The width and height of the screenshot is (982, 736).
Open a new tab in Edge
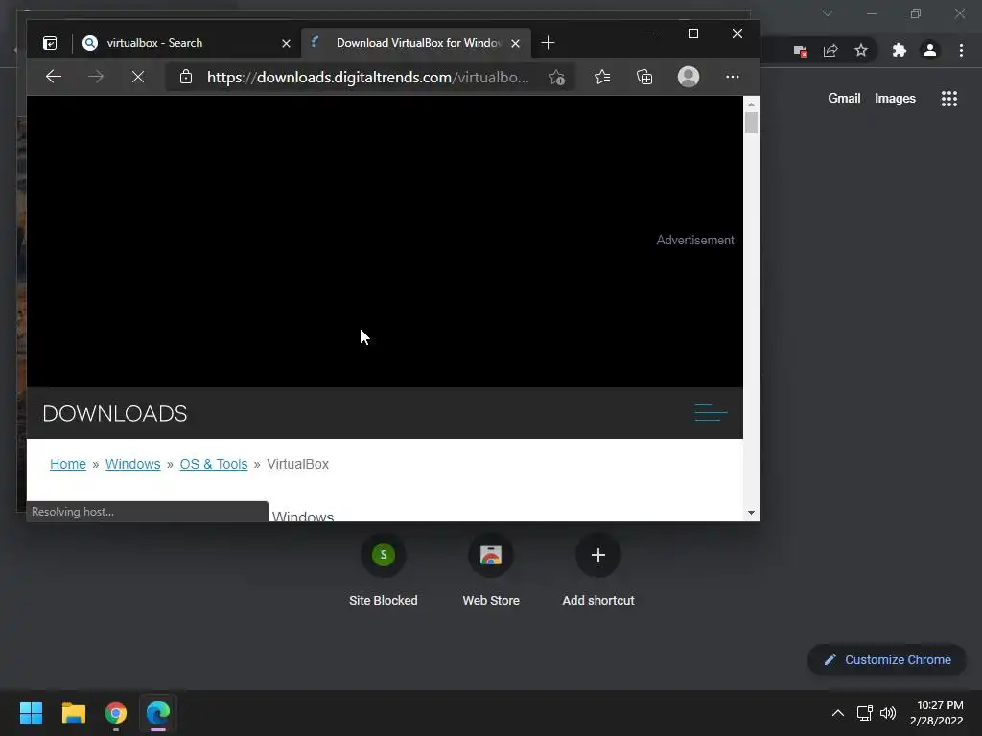click(x=548, y=42)
